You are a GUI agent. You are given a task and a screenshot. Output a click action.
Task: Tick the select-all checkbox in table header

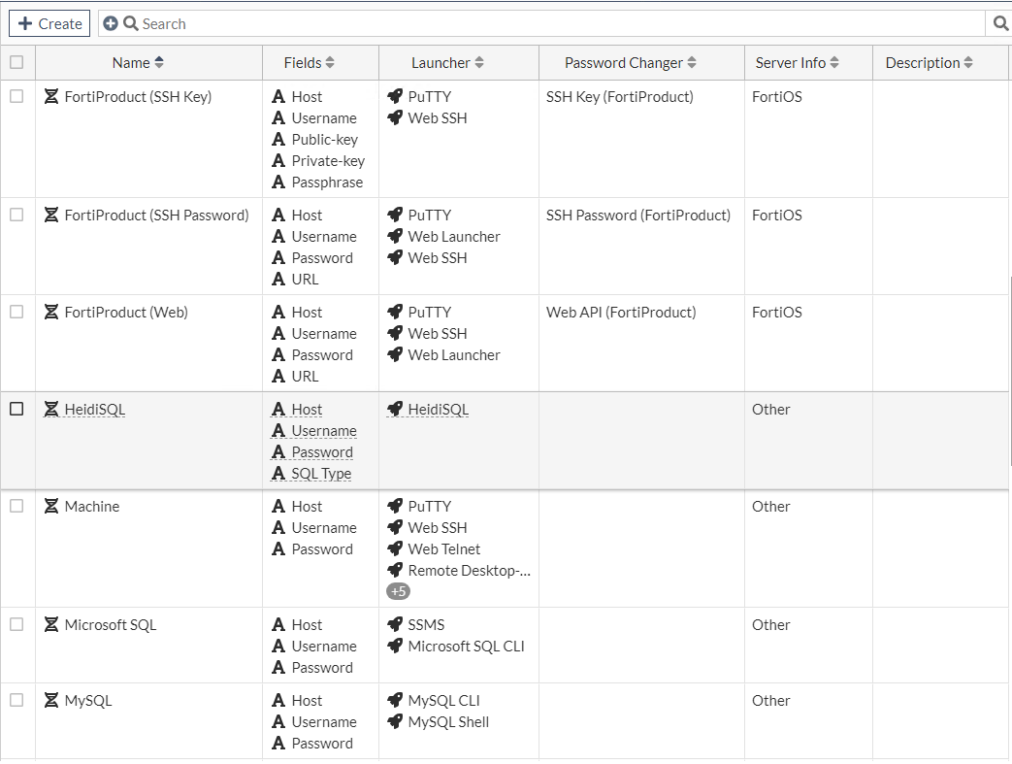(16, 62)
